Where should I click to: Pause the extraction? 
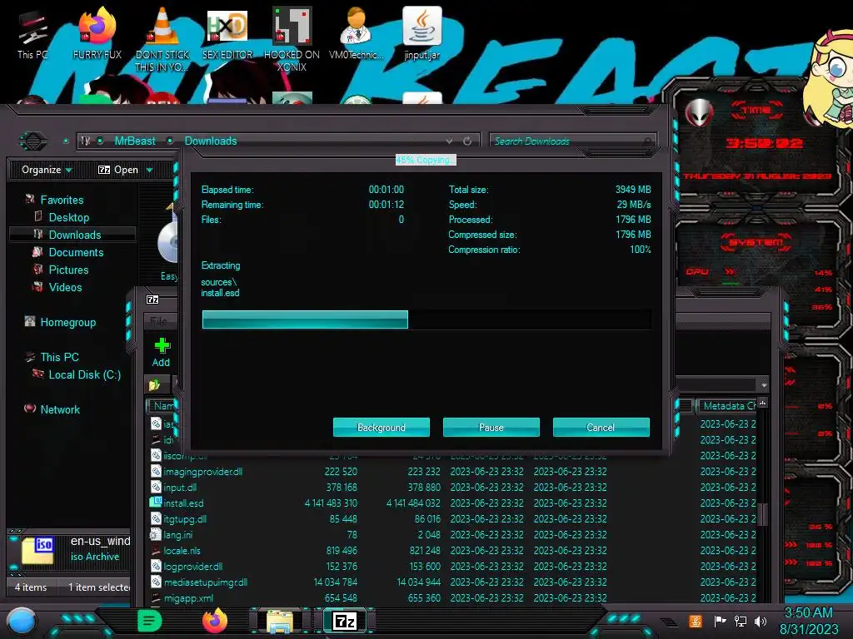click(x=491, y=427)
